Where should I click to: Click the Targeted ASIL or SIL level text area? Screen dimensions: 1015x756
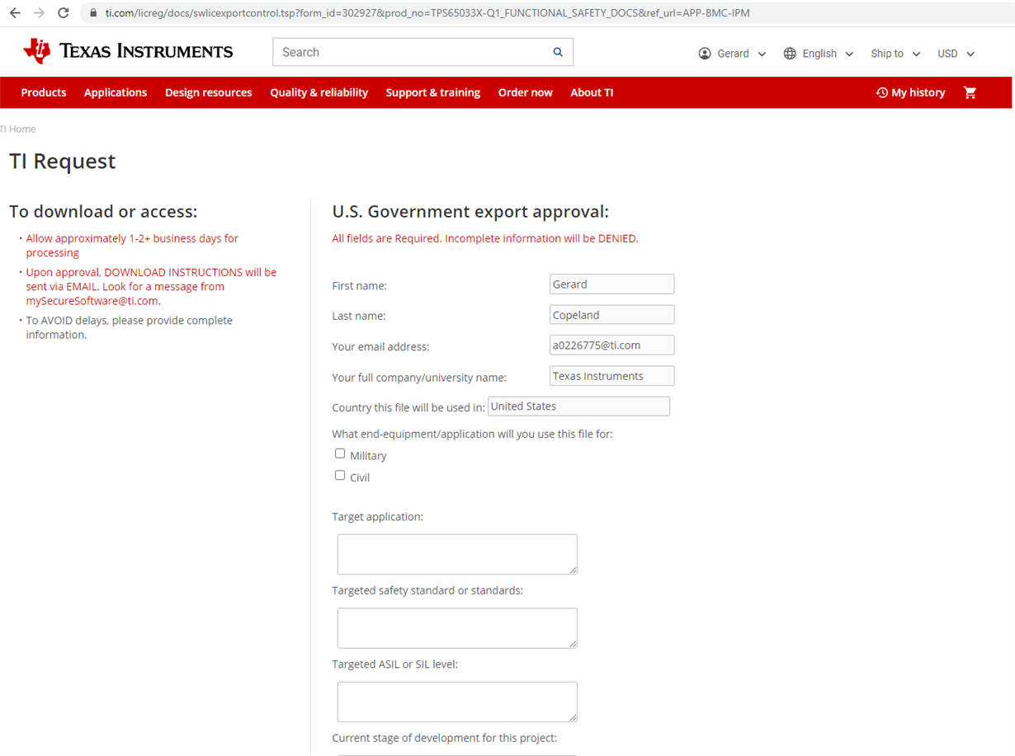(x=457, y=702)
